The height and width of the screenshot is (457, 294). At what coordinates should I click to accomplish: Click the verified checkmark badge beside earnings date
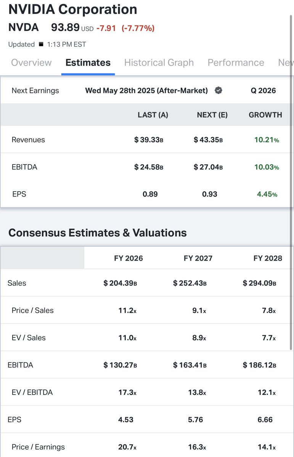tap(218, 91)
